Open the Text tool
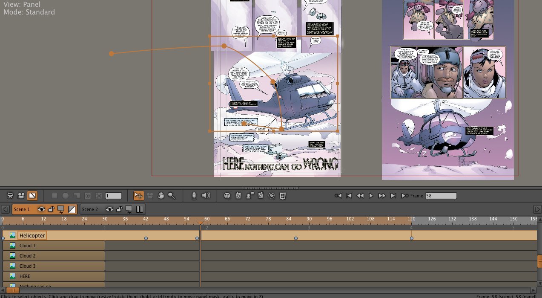 227,196
